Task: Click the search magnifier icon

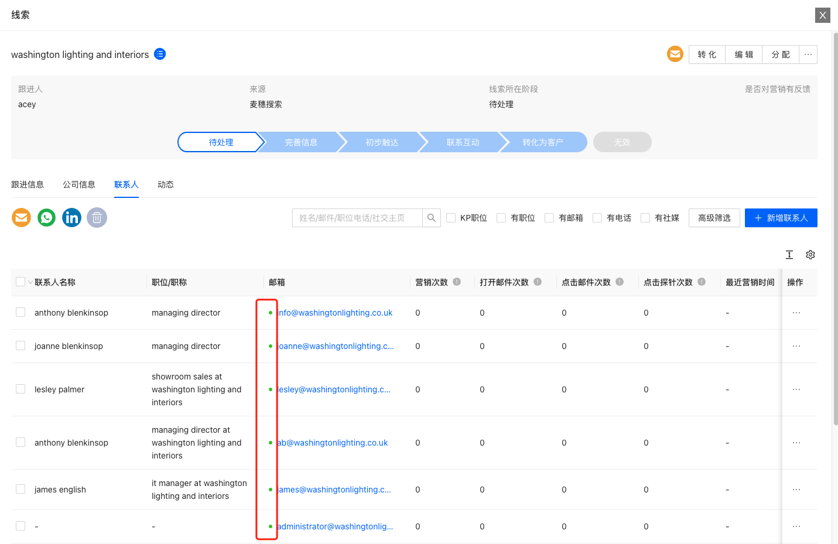Action: coord(432,218)
